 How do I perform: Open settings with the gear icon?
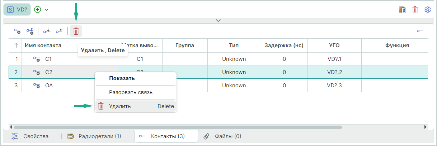click(x=427, y=10)
